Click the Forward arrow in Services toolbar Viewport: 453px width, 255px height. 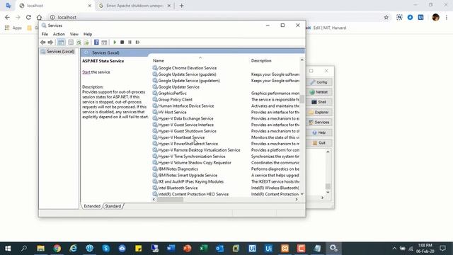pyautogui.click(x=50, y=42)
